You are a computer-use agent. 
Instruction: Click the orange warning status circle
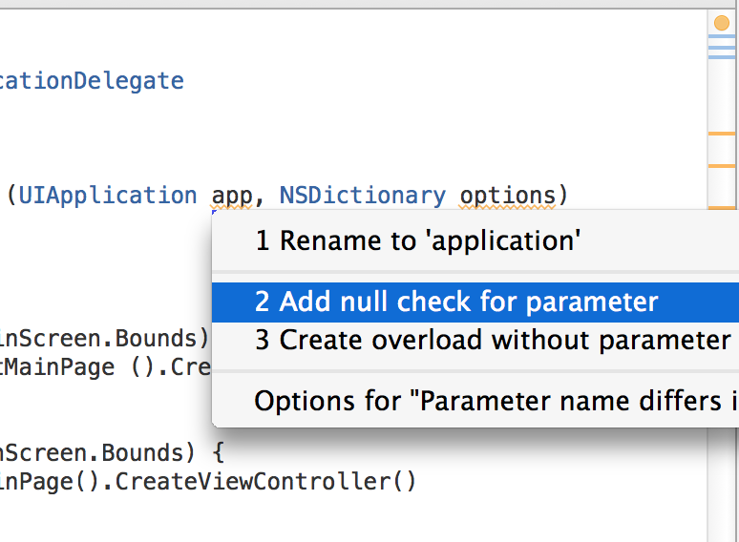click(x=721, y=23)
